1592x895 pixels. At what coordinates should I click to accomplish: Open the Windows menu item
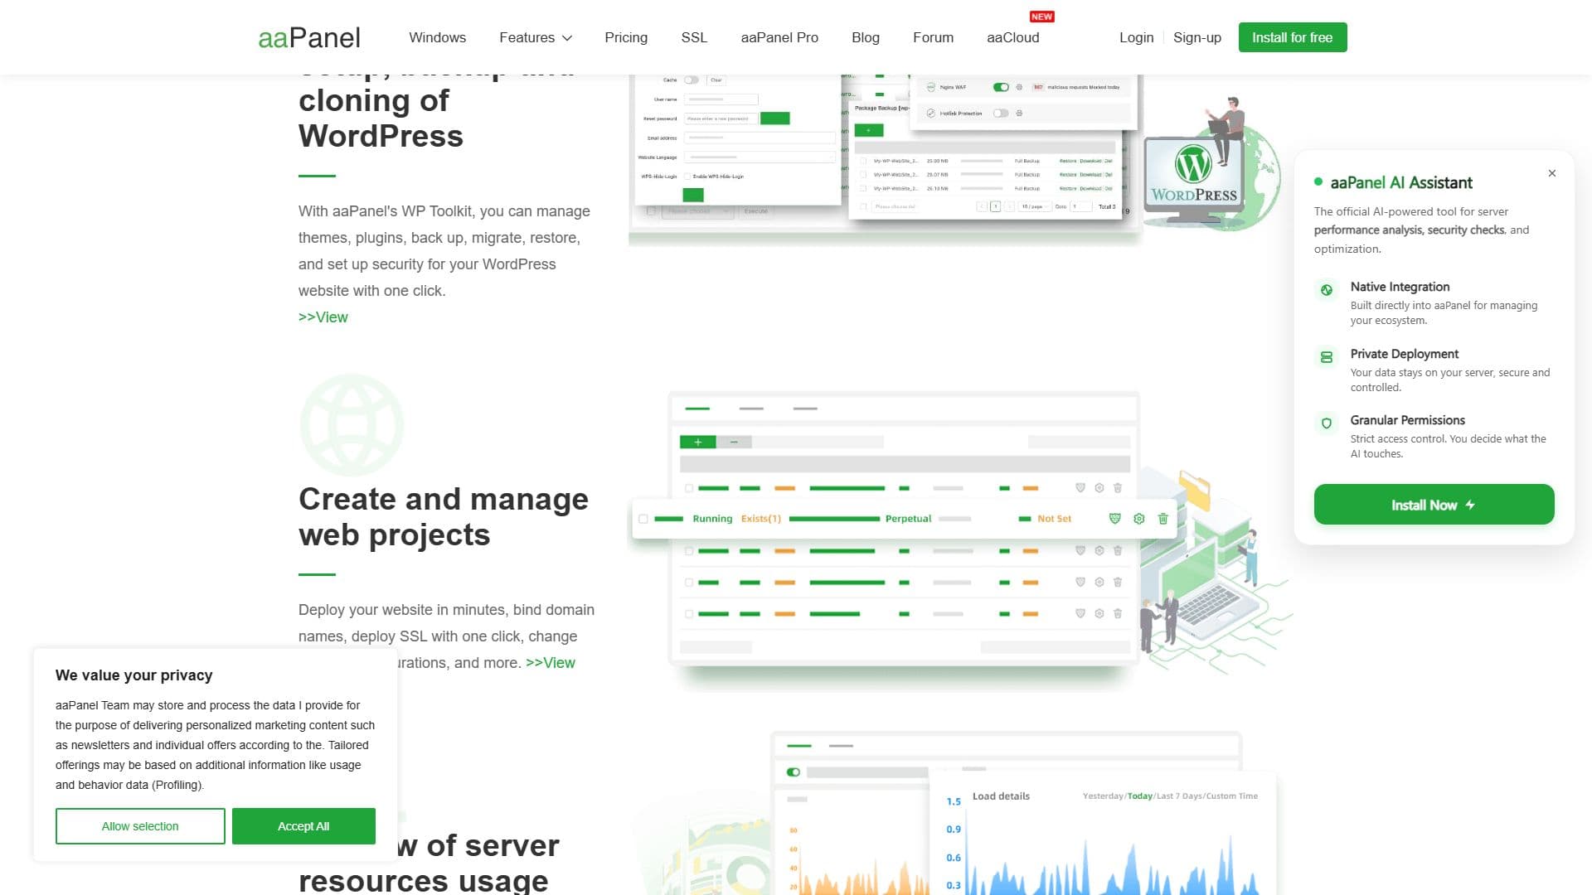[x=437, y=37]
